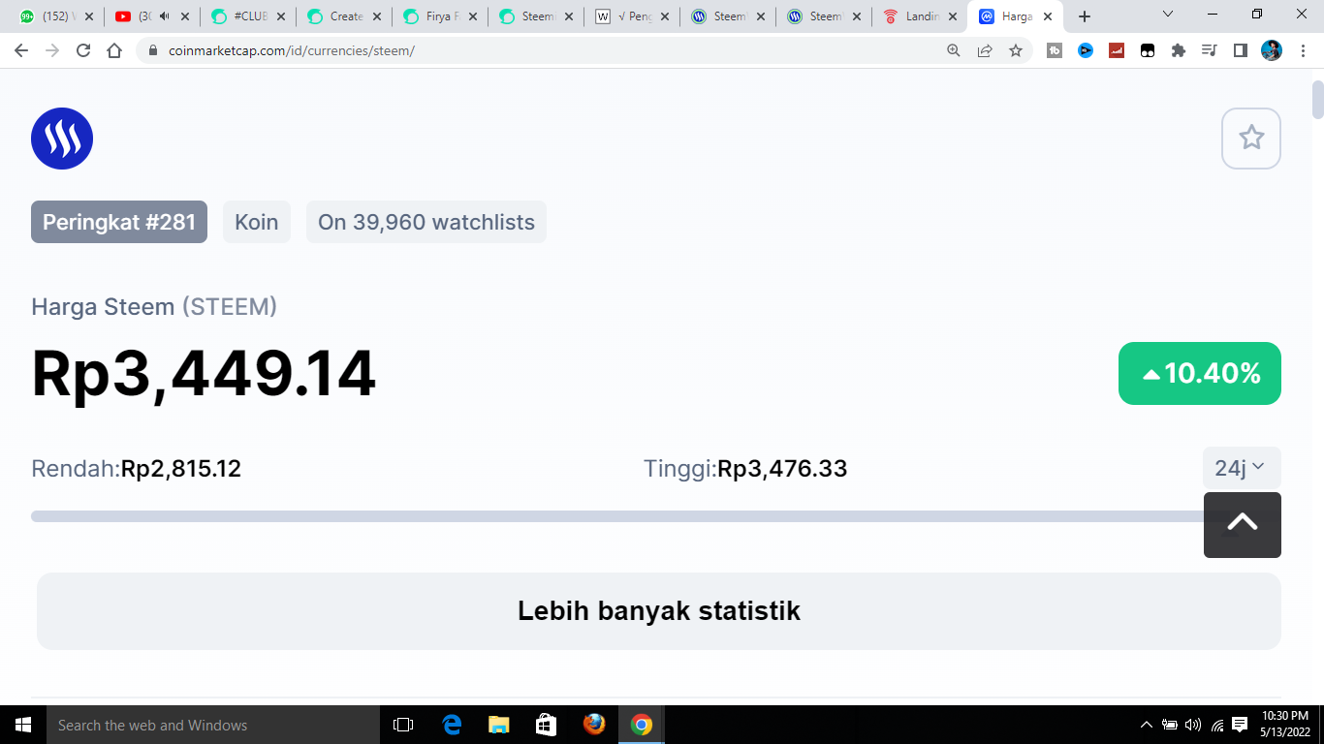
Task: Open the blue circular extension icon
Action: pos(1086,50)
